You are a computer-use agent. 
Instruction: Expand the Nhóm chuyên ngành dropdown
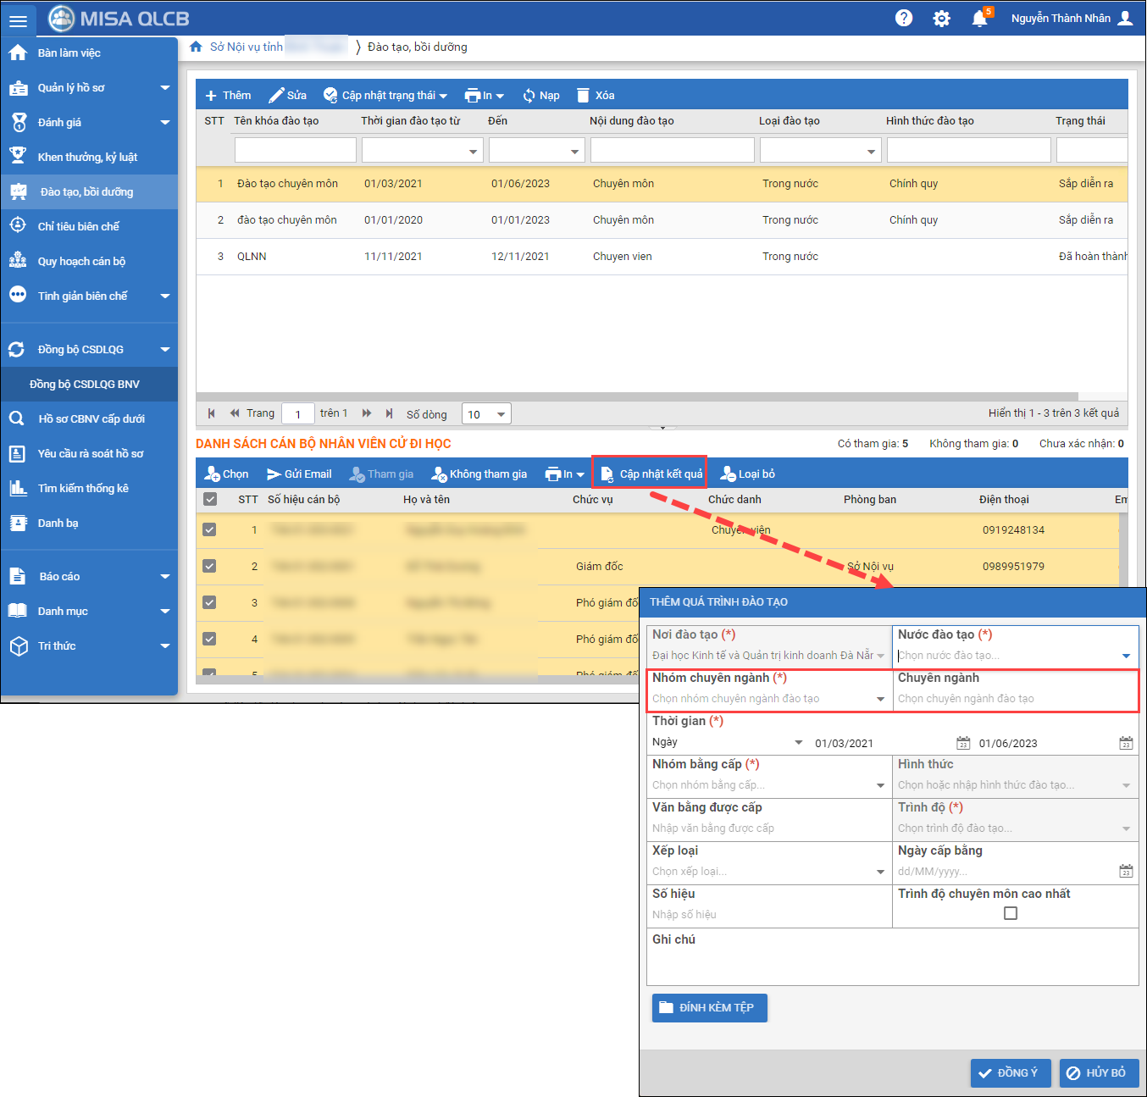(x=880, y=699)
